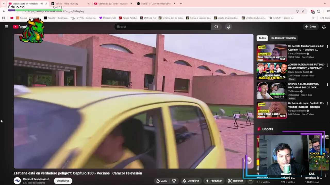Click the Recortar clip button
This screenshot has width=330, height=185.
click(x=236, y=181)
